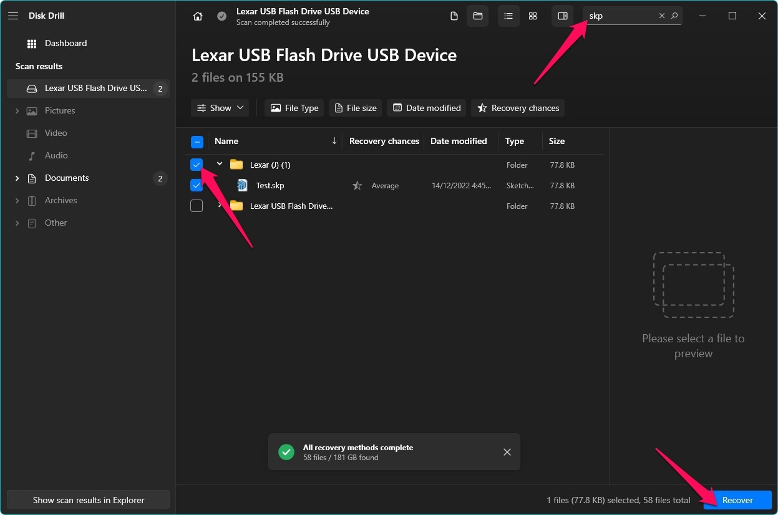This screenshot has width=778, height=515.
Task: Check the Lexar USB Flash Drive folder checkbox
Action: 197,206
